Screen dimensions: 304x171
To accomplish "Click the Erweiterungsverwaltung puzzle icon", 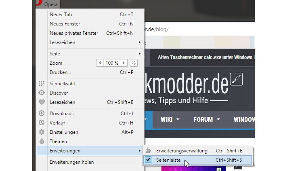I will click(x=148, y=151).
